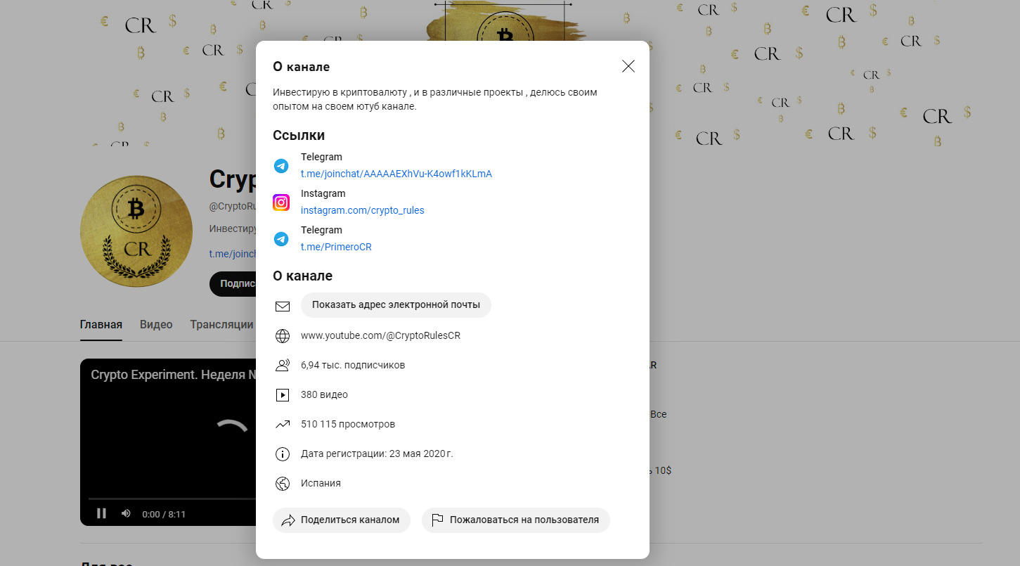Click the first Telegram icon beside joinchat link
The width and height of the screenshot is (1020, 566).
[x=281, y=166]
